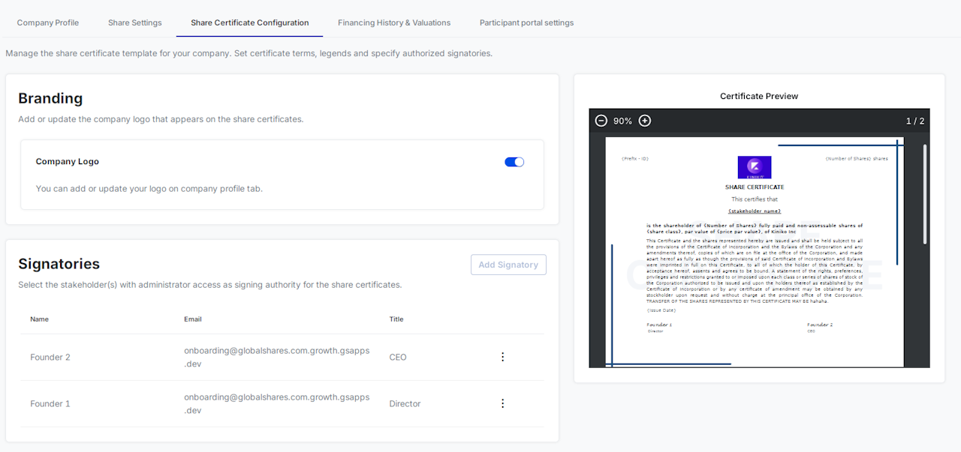Select Share Certificate Configuration tab
Image resolution: width=961 pixels, height=452 pixels.
click(250, 22)
